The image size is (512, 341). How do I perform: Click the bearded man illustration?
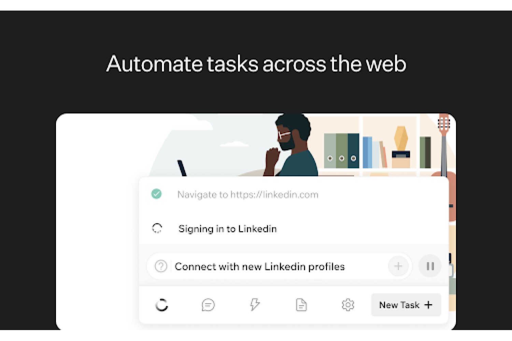pos(292,145)
